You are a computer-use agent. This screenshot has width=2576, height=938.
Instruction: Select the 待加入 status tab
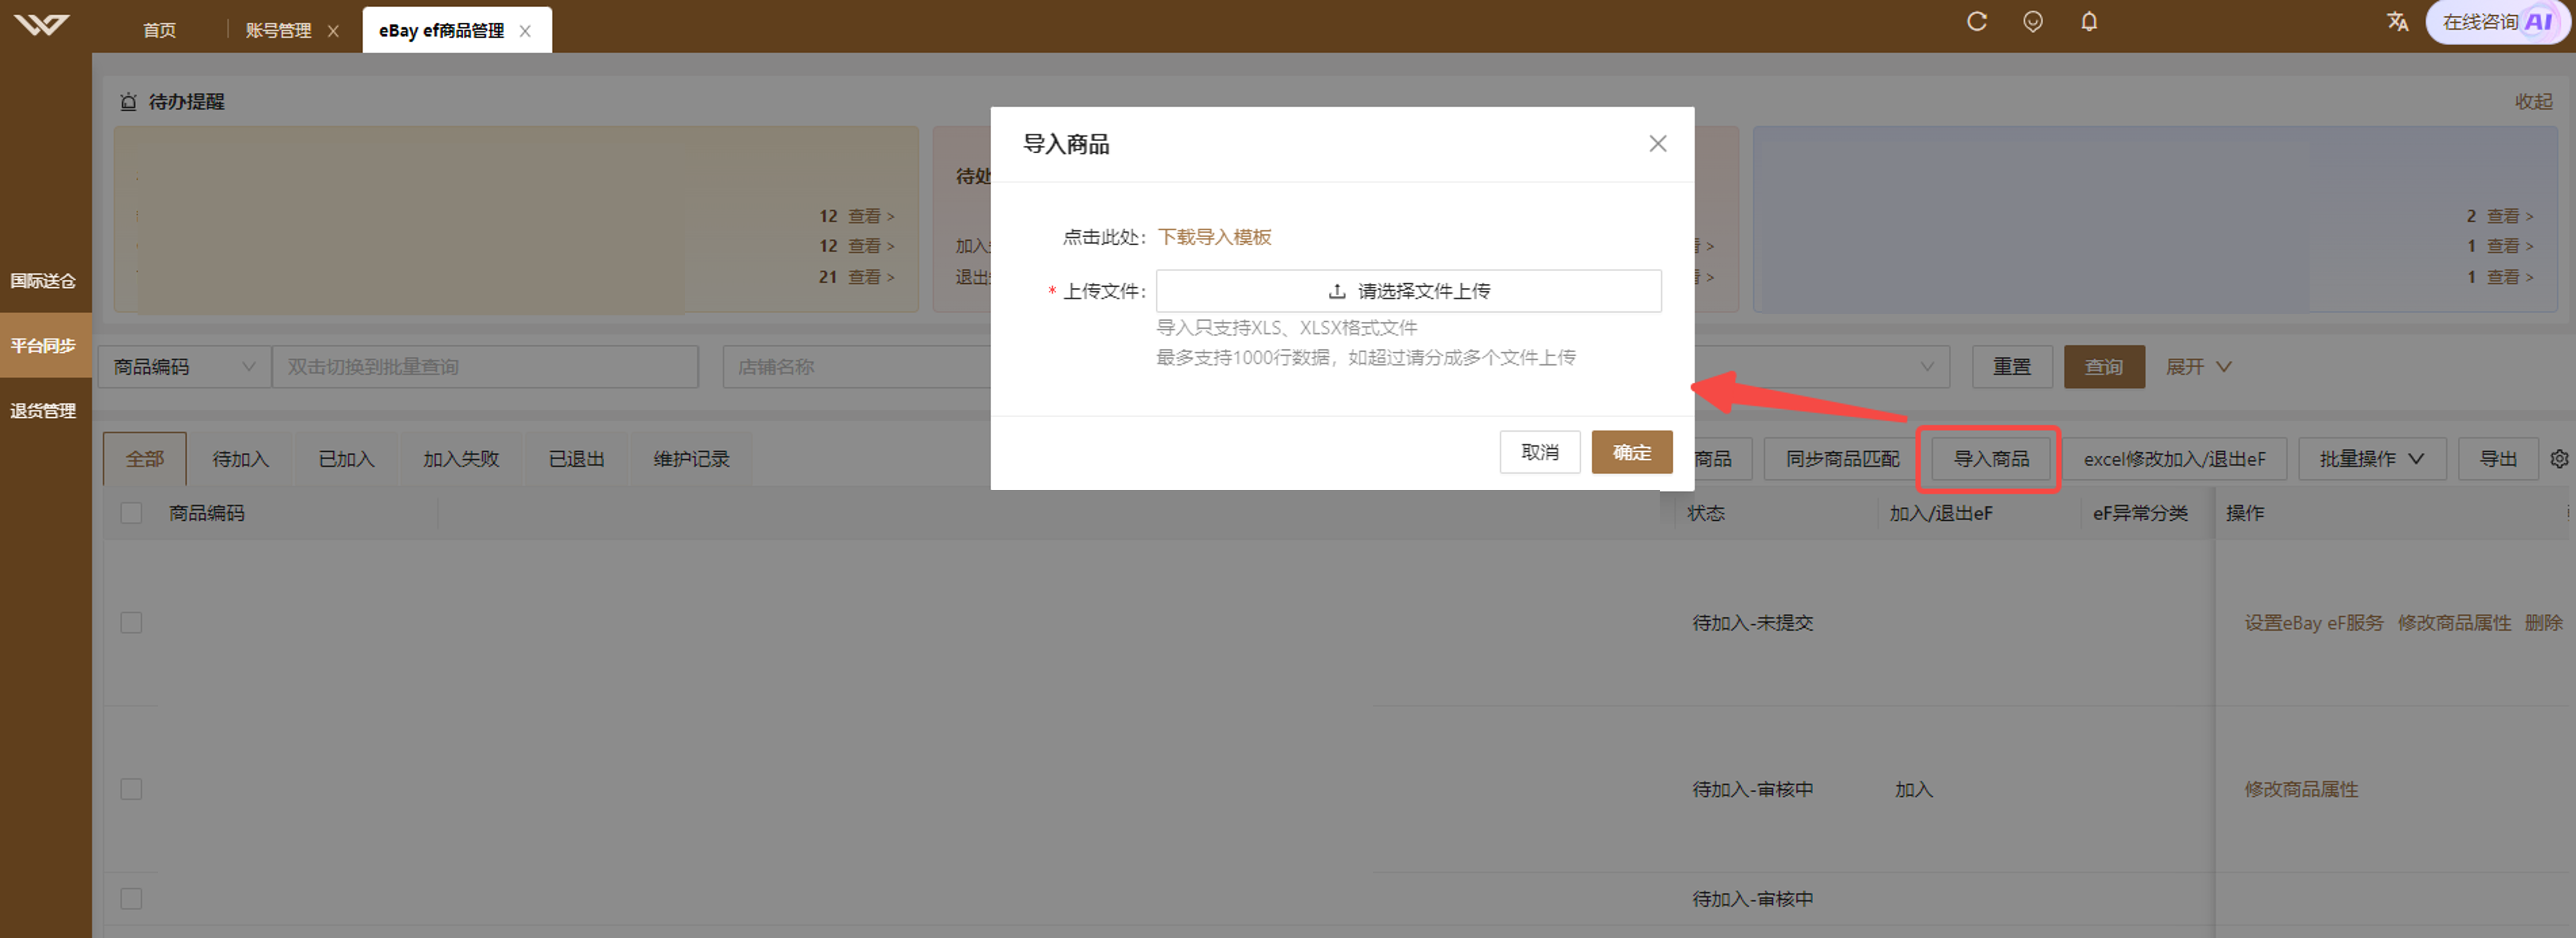click(240, 458)
